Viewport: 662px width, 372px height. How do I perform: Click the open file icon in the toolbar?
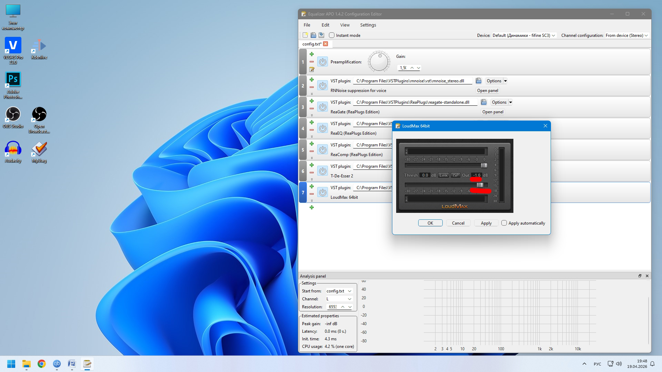coord(313,35)
